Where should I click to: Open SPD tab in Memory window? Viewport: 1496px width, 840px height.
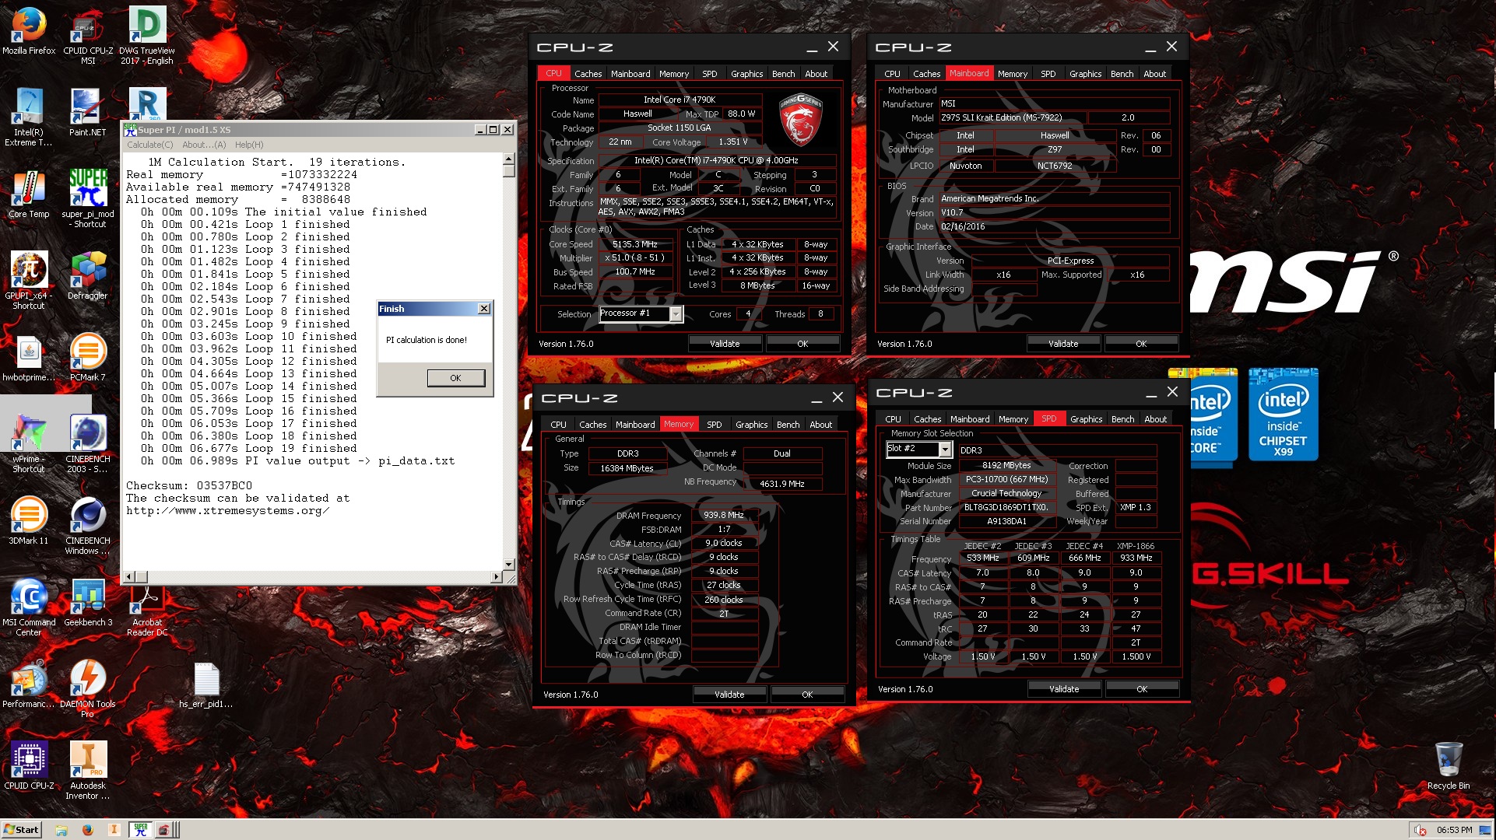(x=714, y=425)
